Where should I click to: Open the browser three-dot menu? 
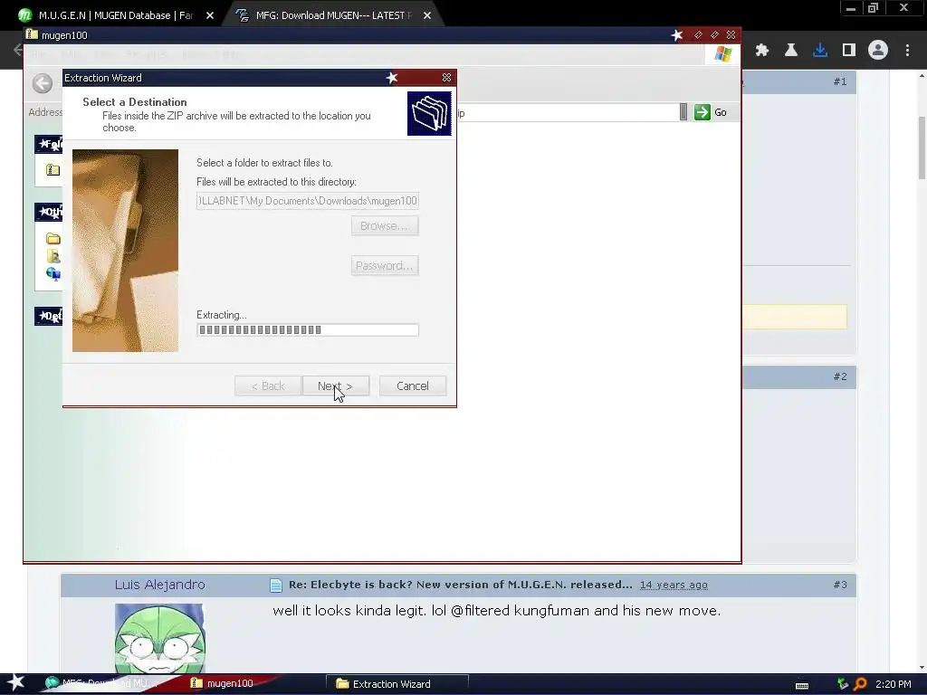pos(907,51)
